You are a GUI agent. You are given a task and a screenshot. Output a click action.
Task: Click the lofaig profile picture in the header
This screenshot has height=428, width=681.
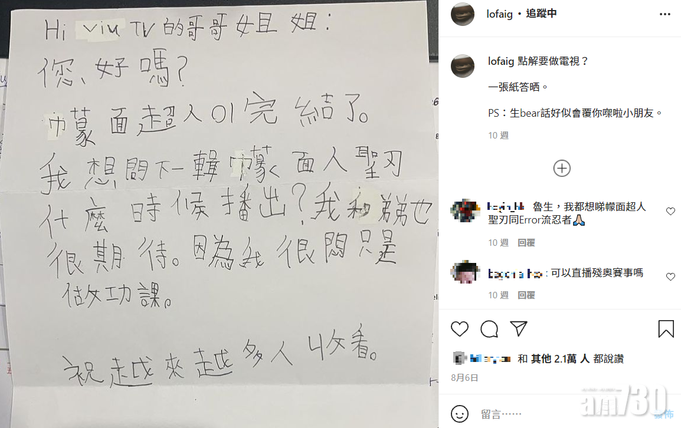coord(463,14)
